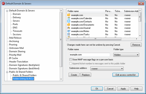
Task: Click the Submission Add column header
Action: pyautogui.click(x=131, y=11)
